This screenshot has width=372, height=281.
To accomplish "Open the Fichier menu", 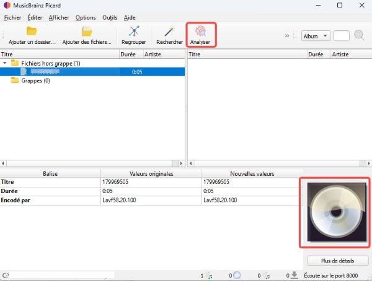I will (12, 17).
